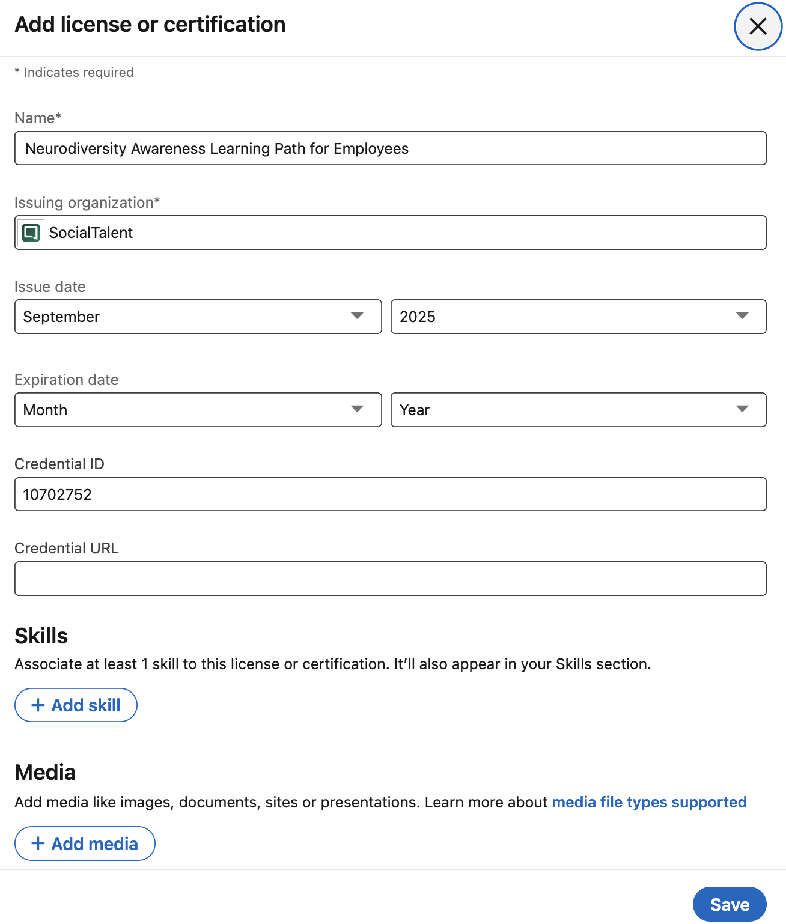Click the Add license or certification title
786x924 pixels.
150,24
